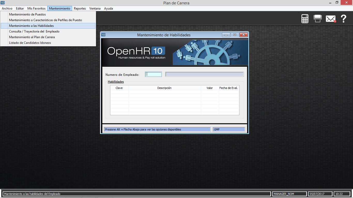Open the mail envelope icon
This screenshot has width=353, height=198.
(330, 19)
